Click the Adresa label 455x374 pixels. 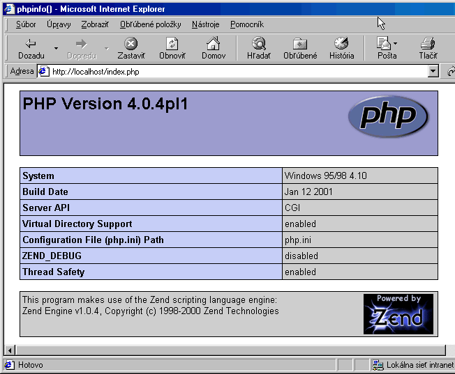tap(22, 71)
